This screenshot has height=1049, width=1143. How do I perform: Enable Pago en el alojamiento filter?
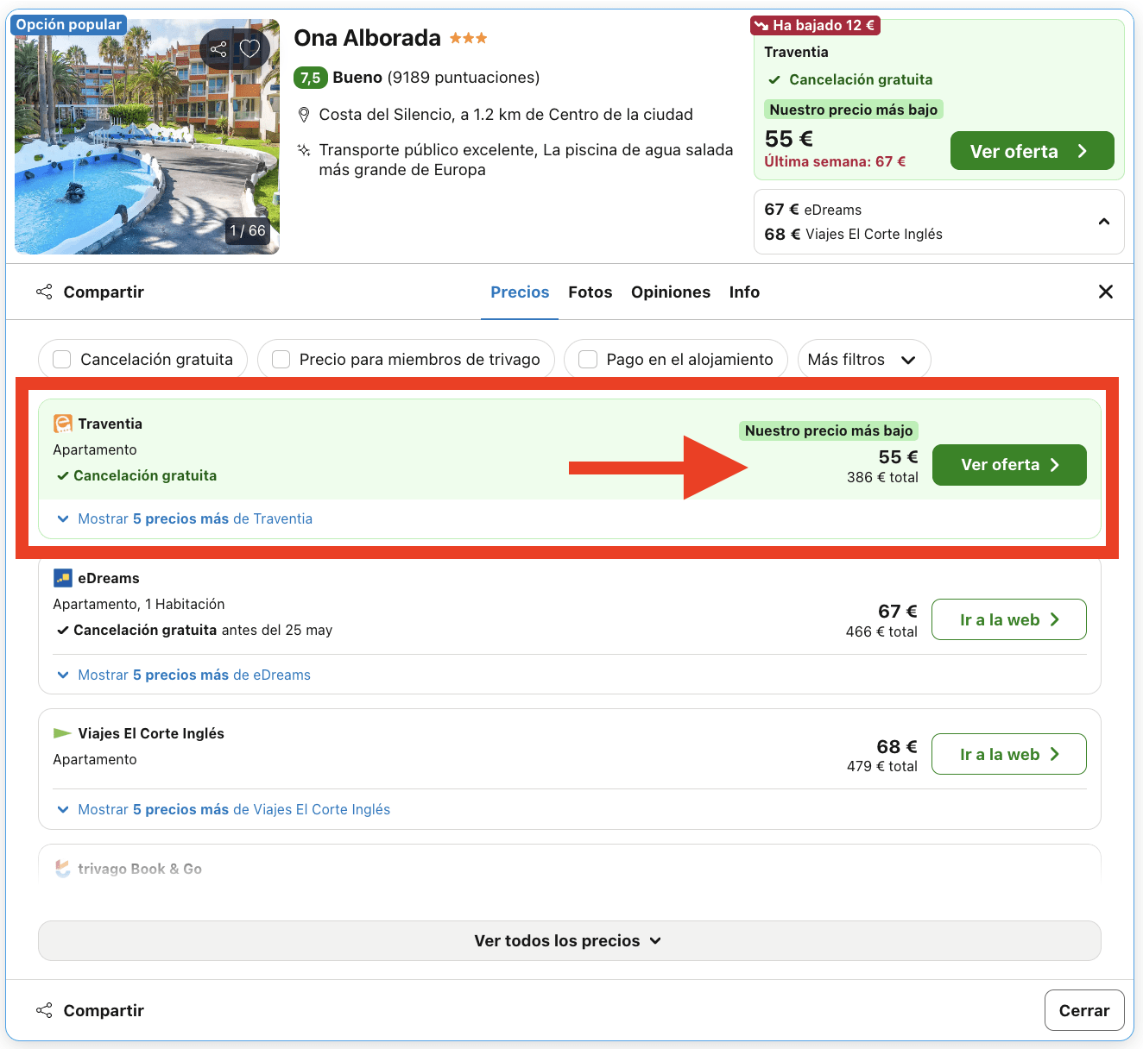pos(588,359)
